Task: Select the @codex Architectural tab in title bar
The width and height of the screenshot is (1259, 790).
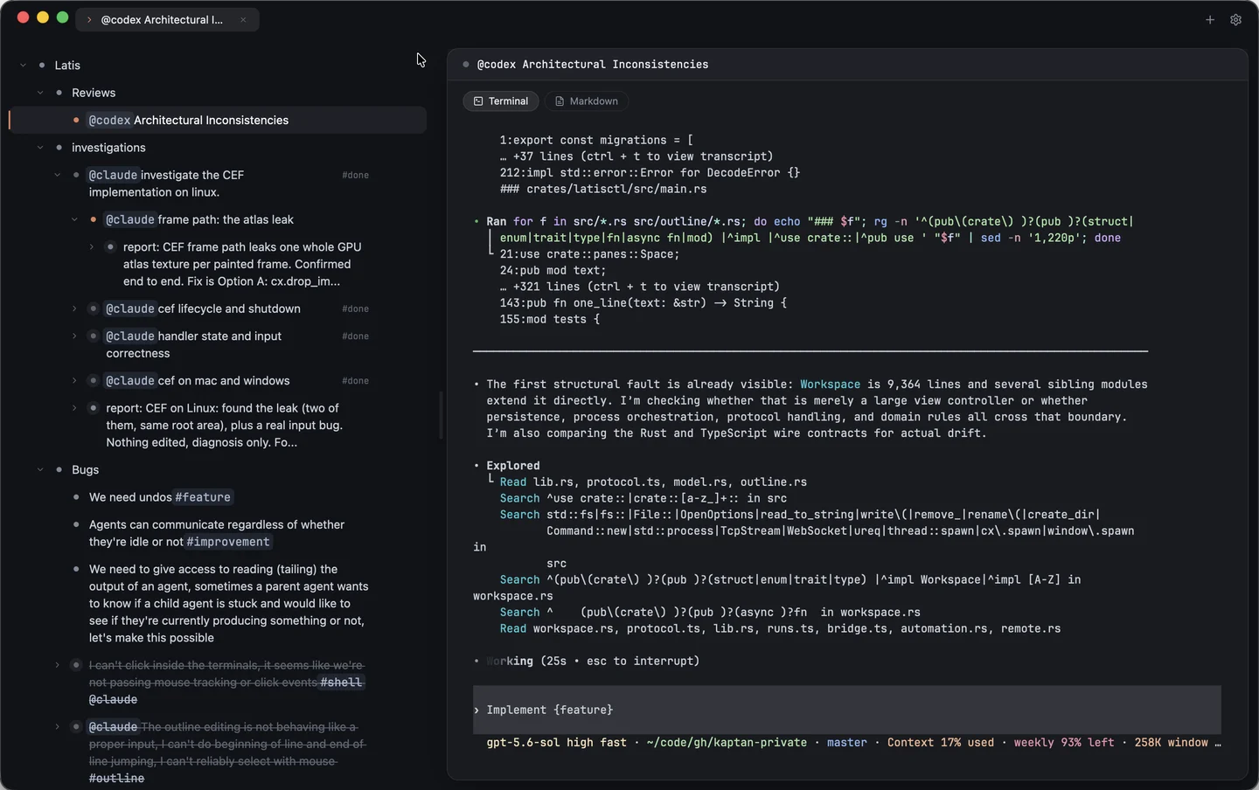Action: tap(167, 19)
